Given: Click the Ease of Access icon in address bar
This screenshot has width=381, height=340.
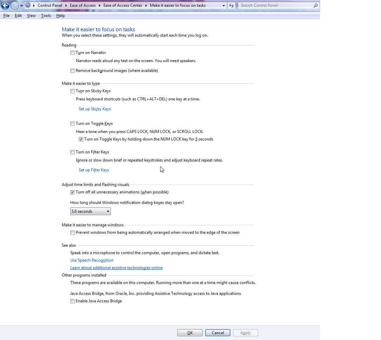Looking at the screenshot, I should point(28,5).
